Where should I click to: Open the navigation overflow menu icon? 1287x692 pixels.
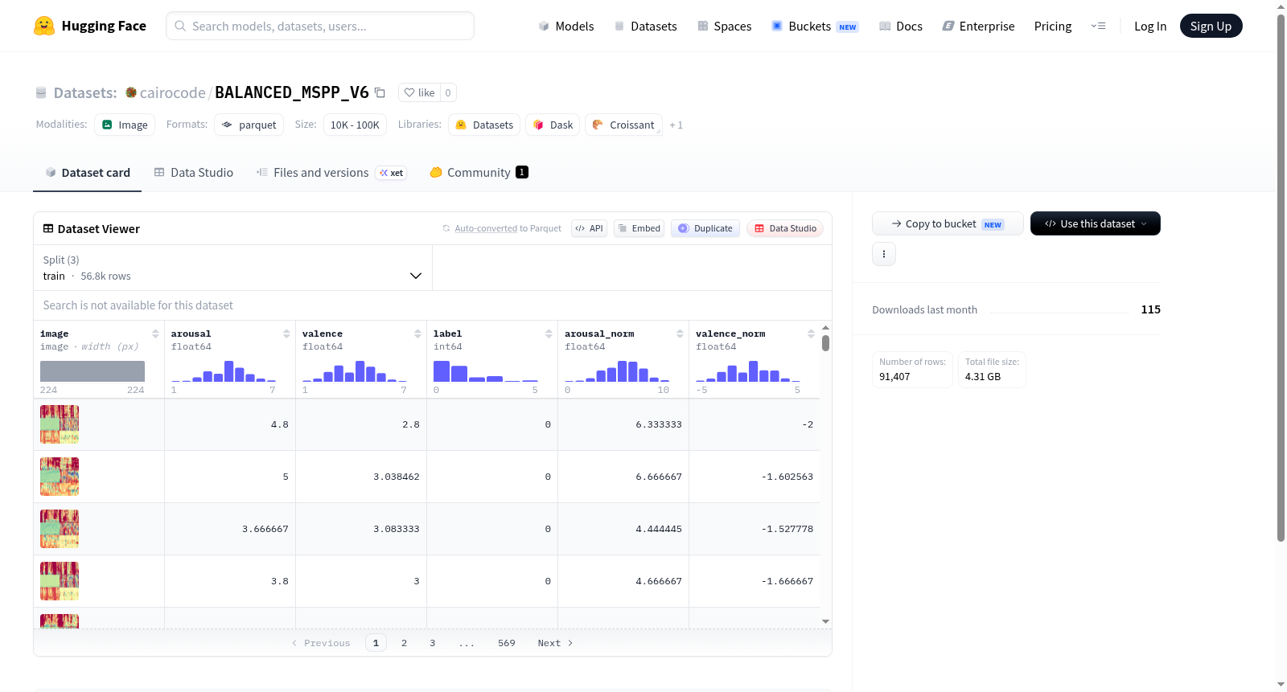(x=1098, y=26)
